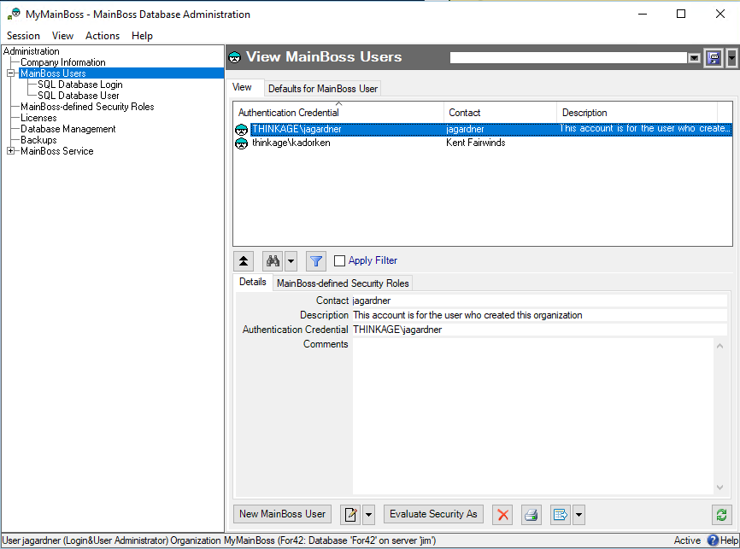Select the View tab

pyautogui.click(x=242, y=87)
